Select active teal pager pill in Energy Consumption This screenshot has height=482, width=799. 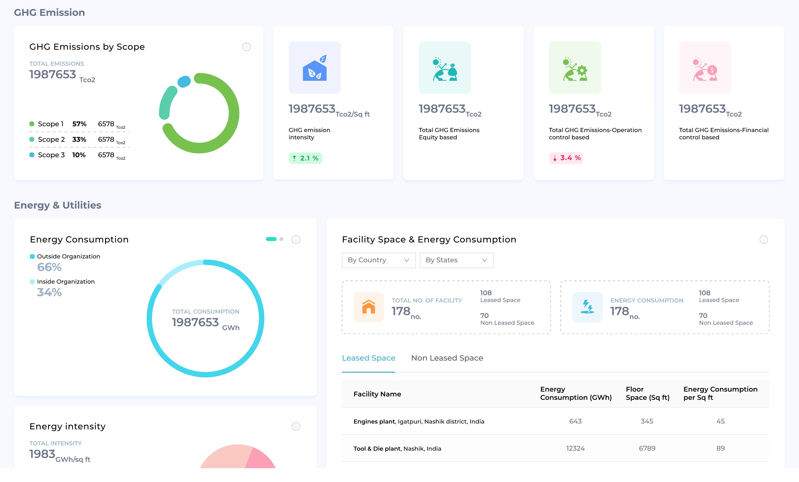pos(271,239)
